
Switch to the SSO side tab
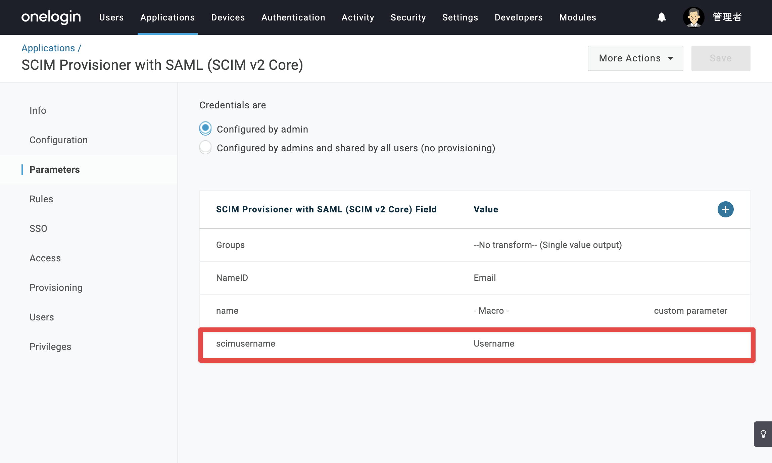pyautogui.click(x=38, y=228)
